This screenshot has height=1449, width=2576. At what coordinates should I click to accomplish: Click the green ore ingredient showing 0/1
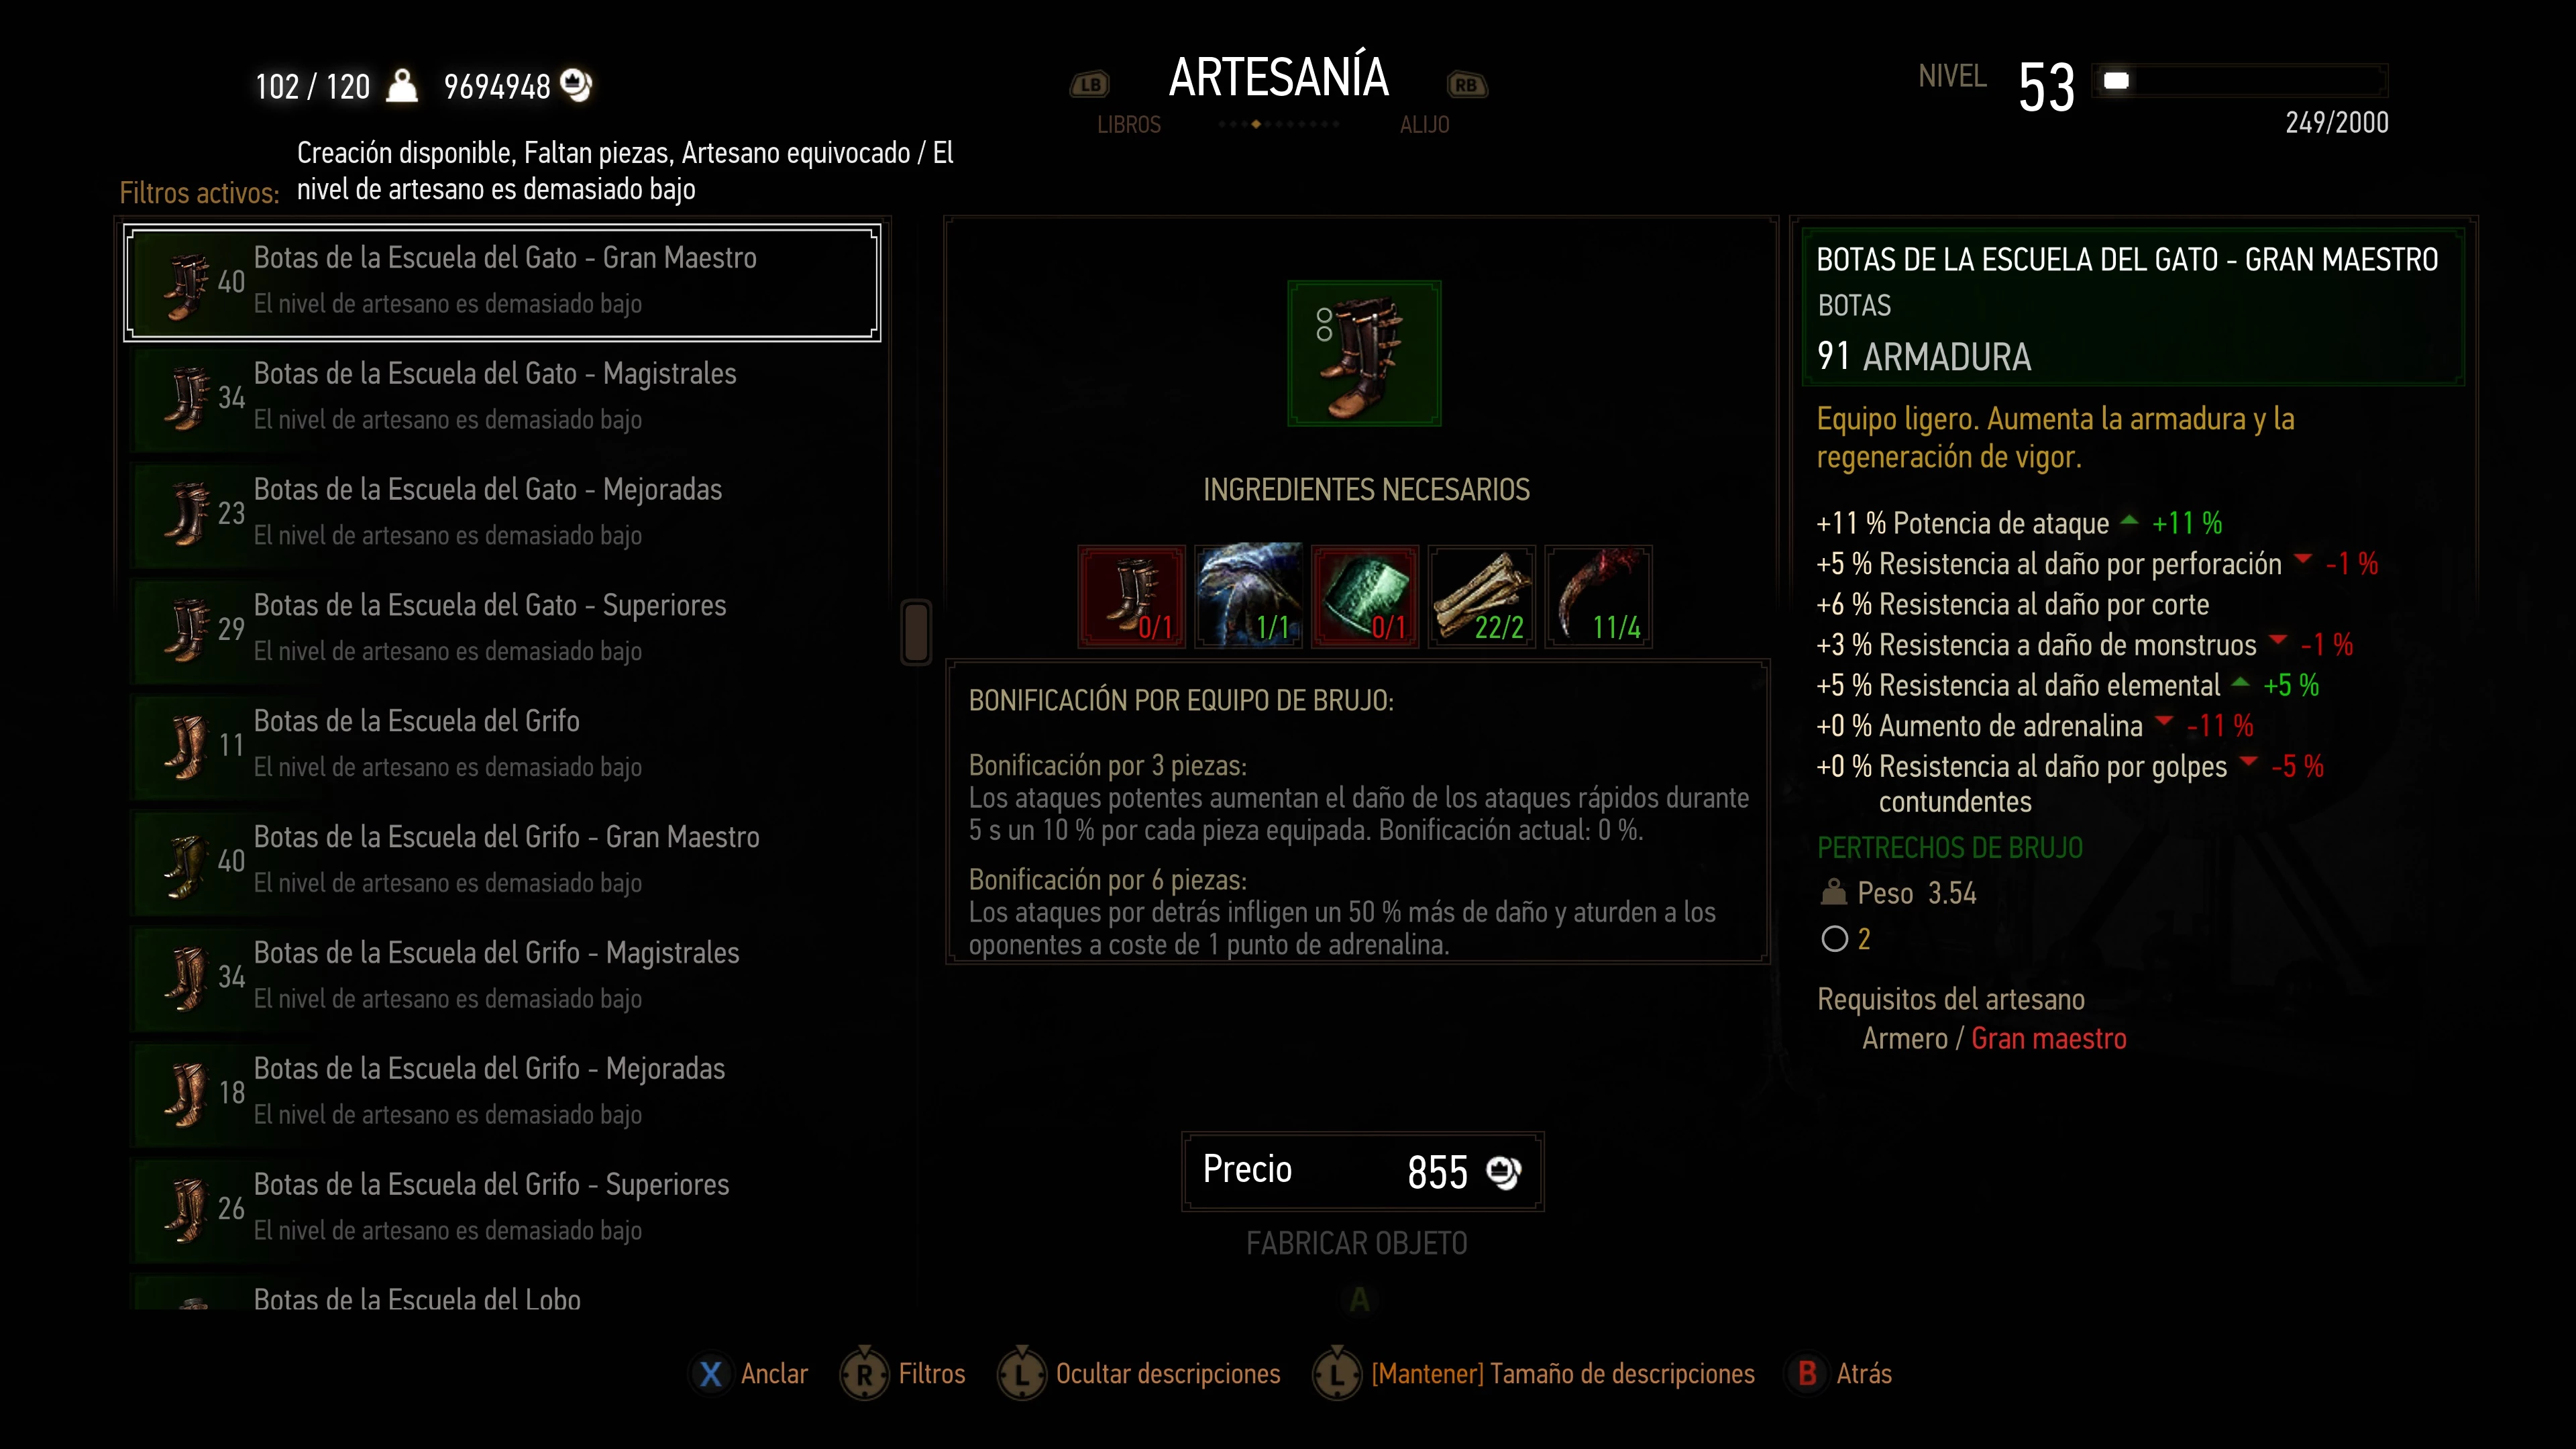tap(1365, 596)
